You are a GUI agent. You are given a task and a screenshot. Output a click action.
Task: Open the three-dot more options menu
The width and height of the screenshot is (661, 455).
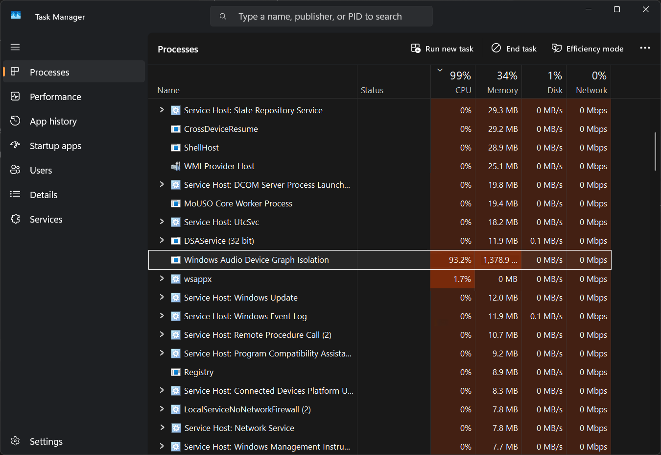[645, 48]
